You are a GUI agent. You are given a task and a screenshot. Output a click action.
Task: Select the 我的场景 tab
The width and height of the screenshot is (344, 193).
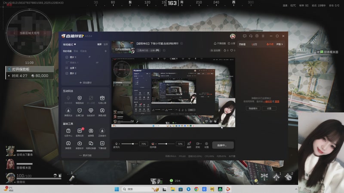[67, 51]
